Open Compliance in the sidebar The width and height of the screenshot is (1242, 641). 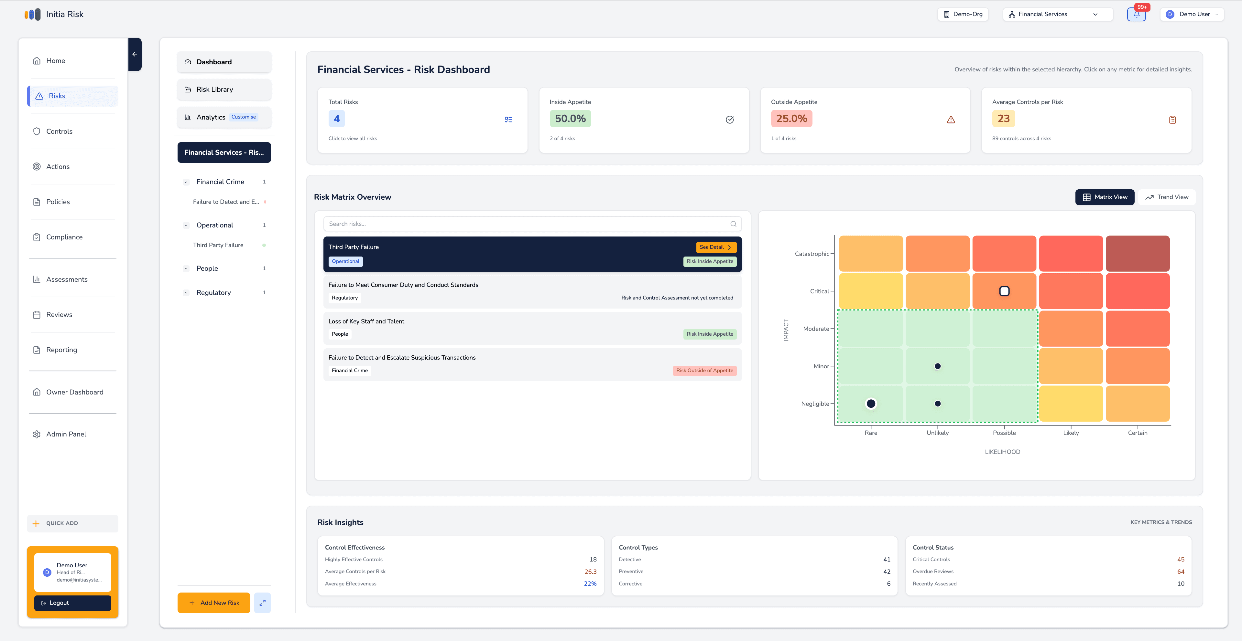point(73,237)
